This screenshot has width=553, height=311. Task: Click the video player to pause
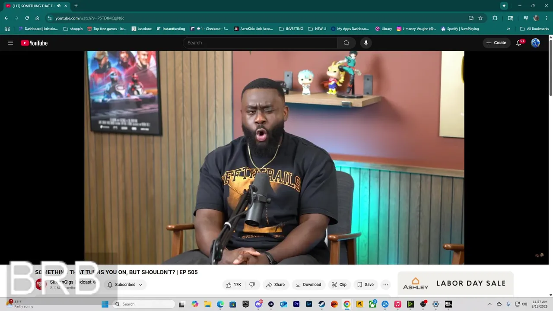274,158
